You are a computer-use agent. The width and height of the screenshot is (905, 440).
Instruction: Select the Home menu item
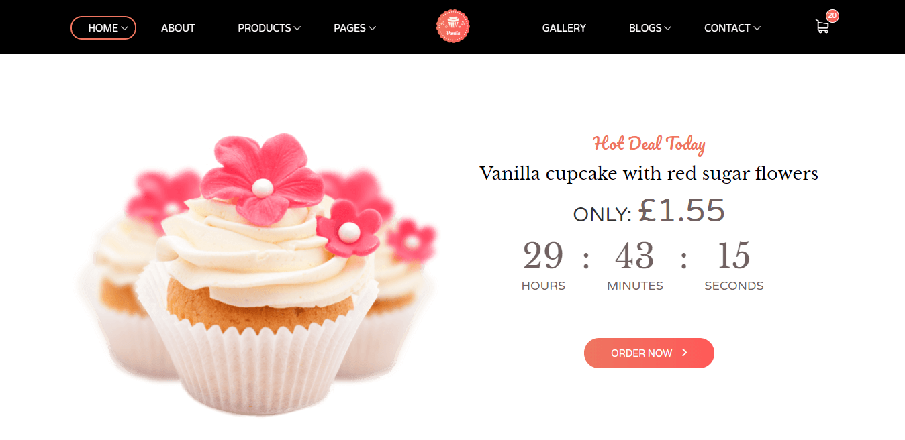click(103, 28)
